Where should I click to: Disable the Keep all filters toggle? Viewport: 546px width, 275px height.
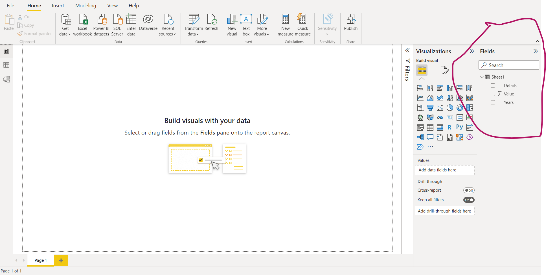click(x=469, y=200)
